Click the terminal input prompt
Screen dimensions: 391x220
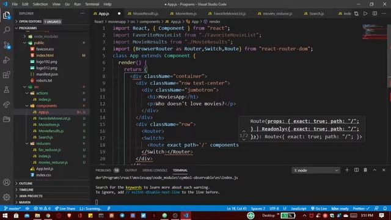[97, 202]
